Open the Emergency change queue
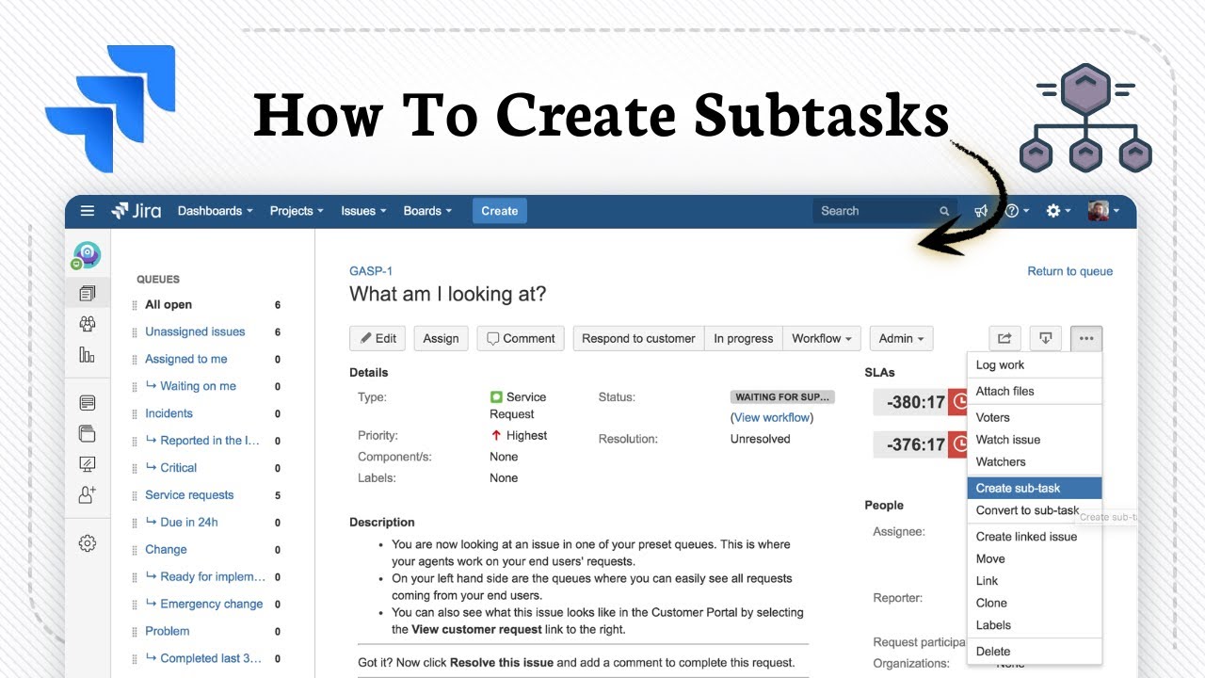The image size is (1205, 678). 212,604
